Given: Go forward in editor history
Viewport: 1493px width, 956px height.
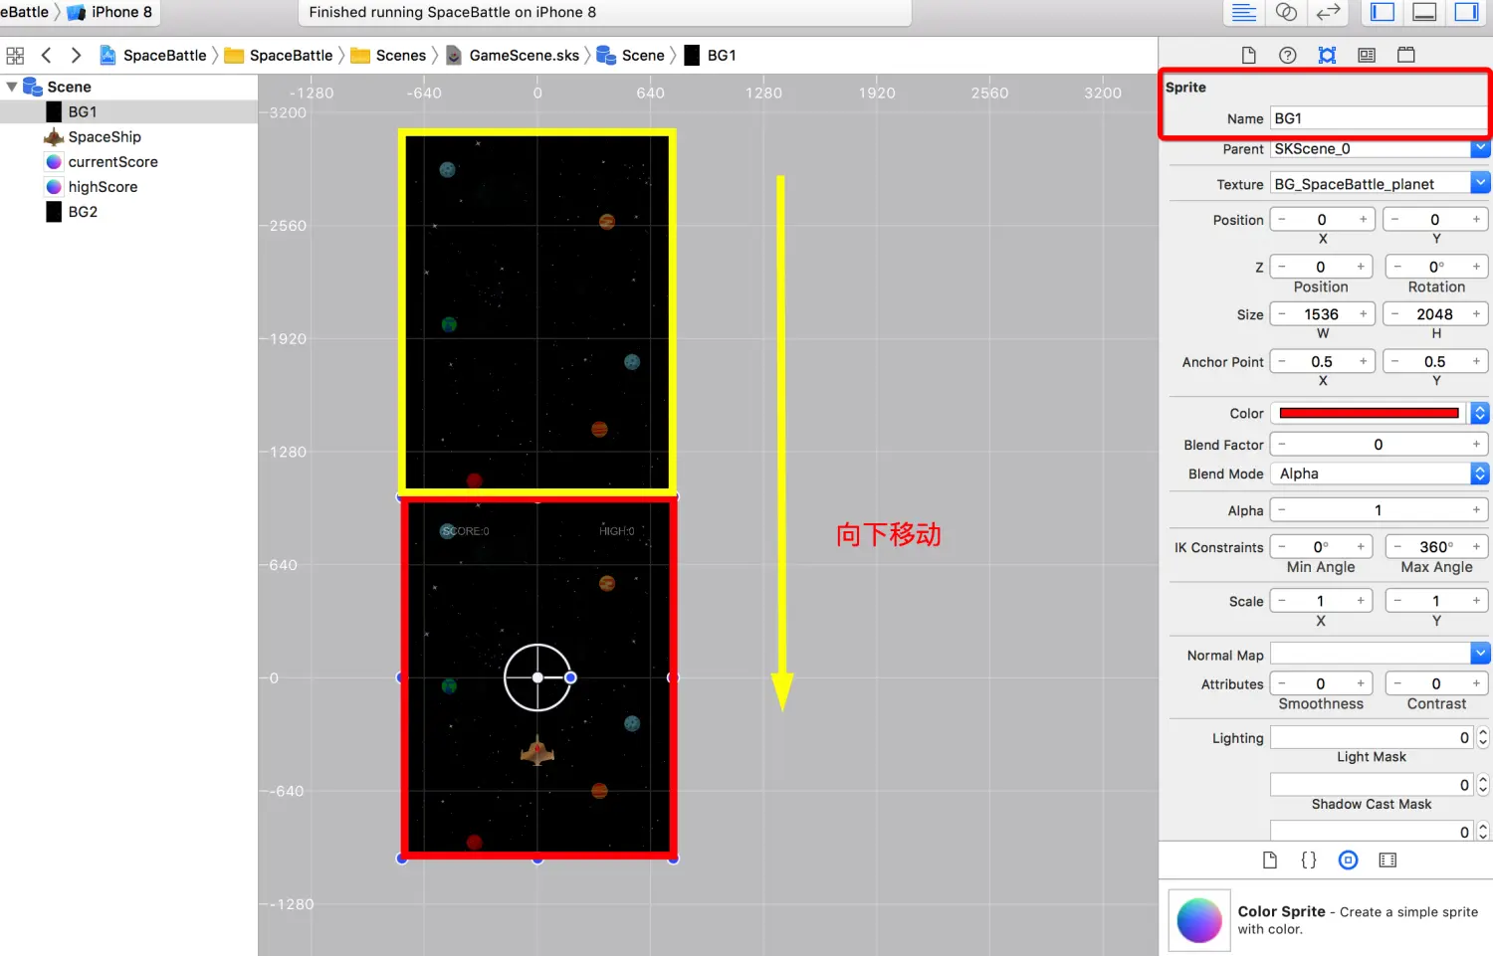Looking at the screenshot, I should (76, 56).
